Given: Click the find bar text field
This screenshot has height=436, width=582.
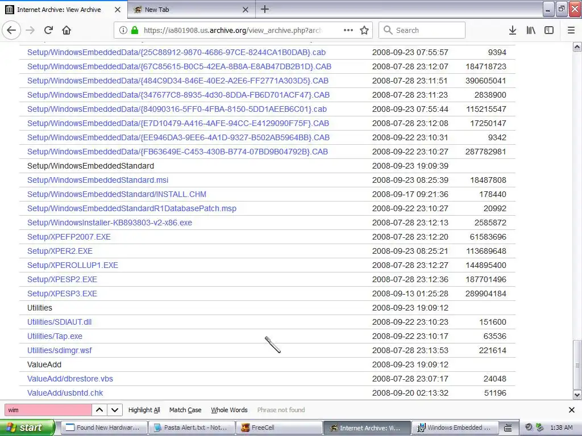Looking at the screenshot, I should 48,410.
